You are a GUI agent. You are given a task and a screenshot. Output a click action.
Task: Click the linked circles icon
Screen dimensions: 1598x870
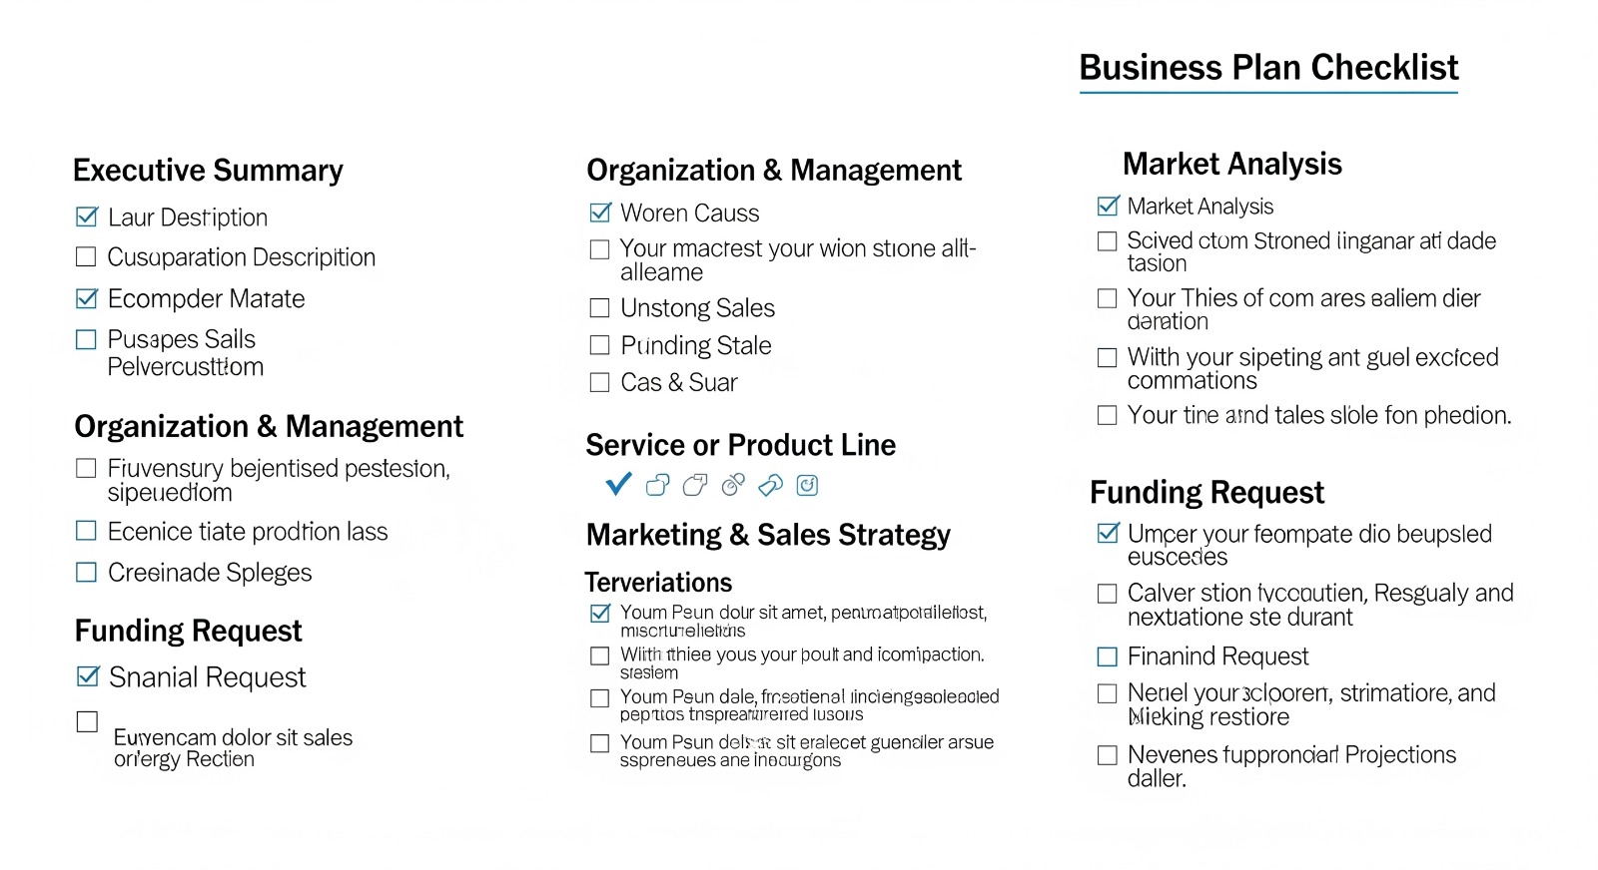point(733,485)
